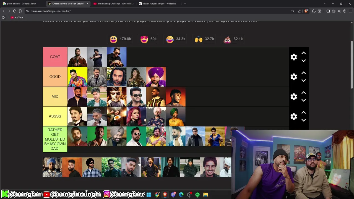Move MID tier row up
The image size is (354, 199).
coord(303,93)
